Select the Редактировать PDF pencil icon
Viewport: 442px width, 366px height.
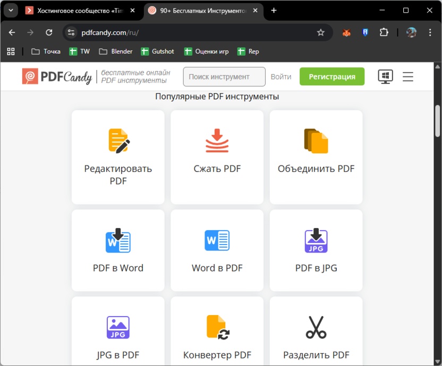coord(117,141)
